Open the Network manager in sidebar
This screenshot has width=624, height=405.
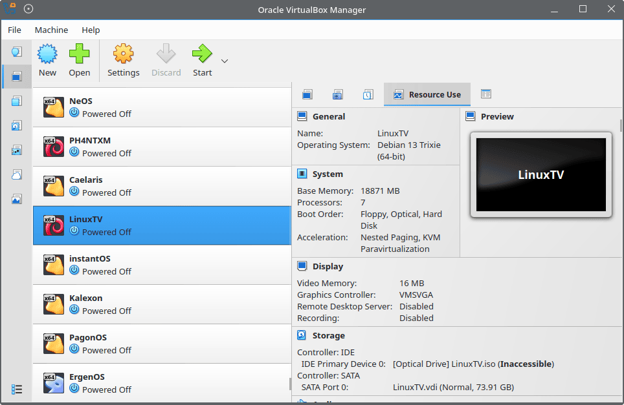pos(17,150)
